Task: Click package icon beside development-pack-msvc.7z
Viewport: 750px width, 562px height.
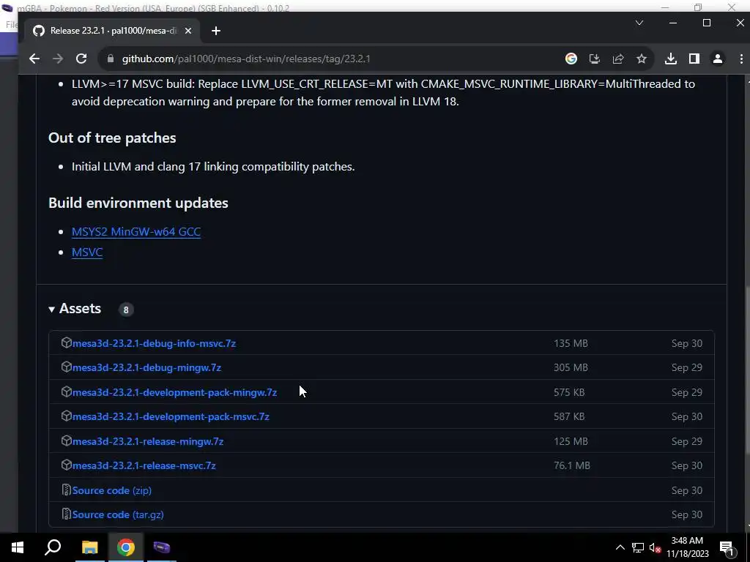Action: (67, 416)
